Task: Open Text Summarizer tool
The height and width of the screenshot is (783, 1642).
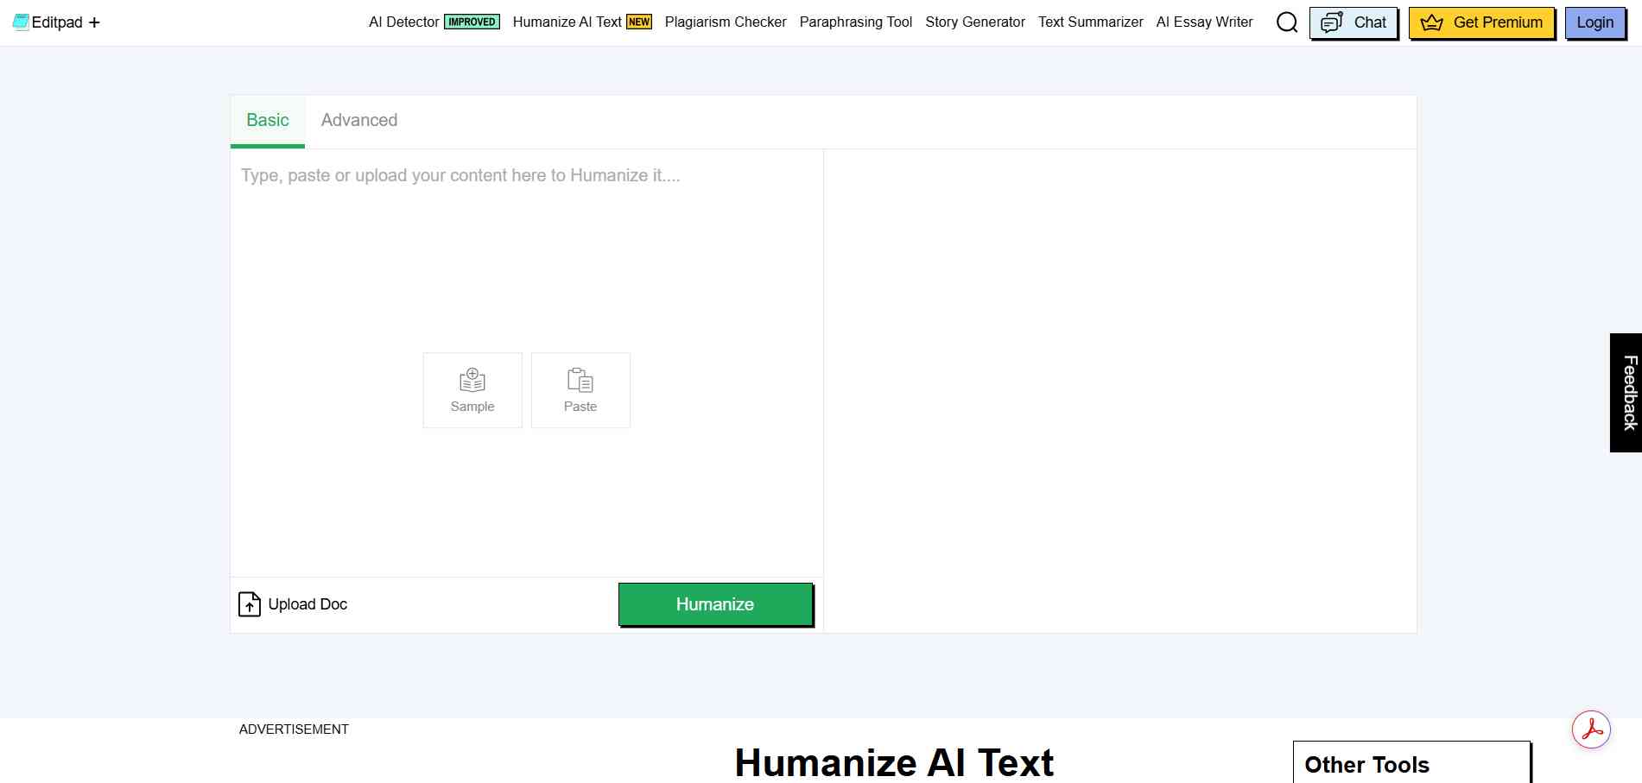Action: [x=1091, y=22]
